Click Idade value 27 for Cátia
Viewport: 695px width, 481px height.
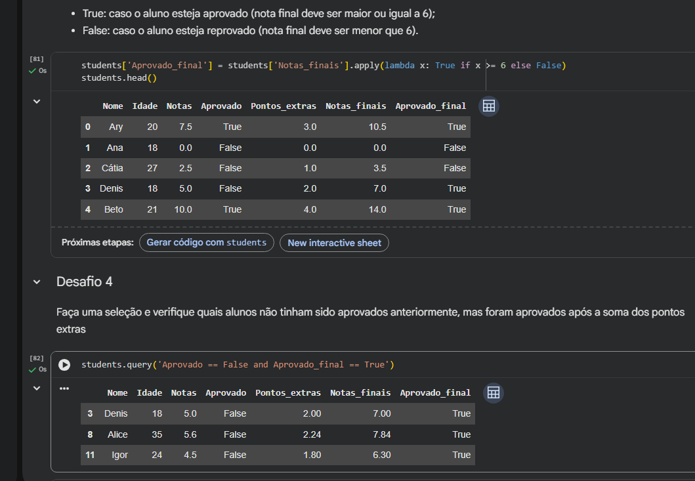(152, 168)
